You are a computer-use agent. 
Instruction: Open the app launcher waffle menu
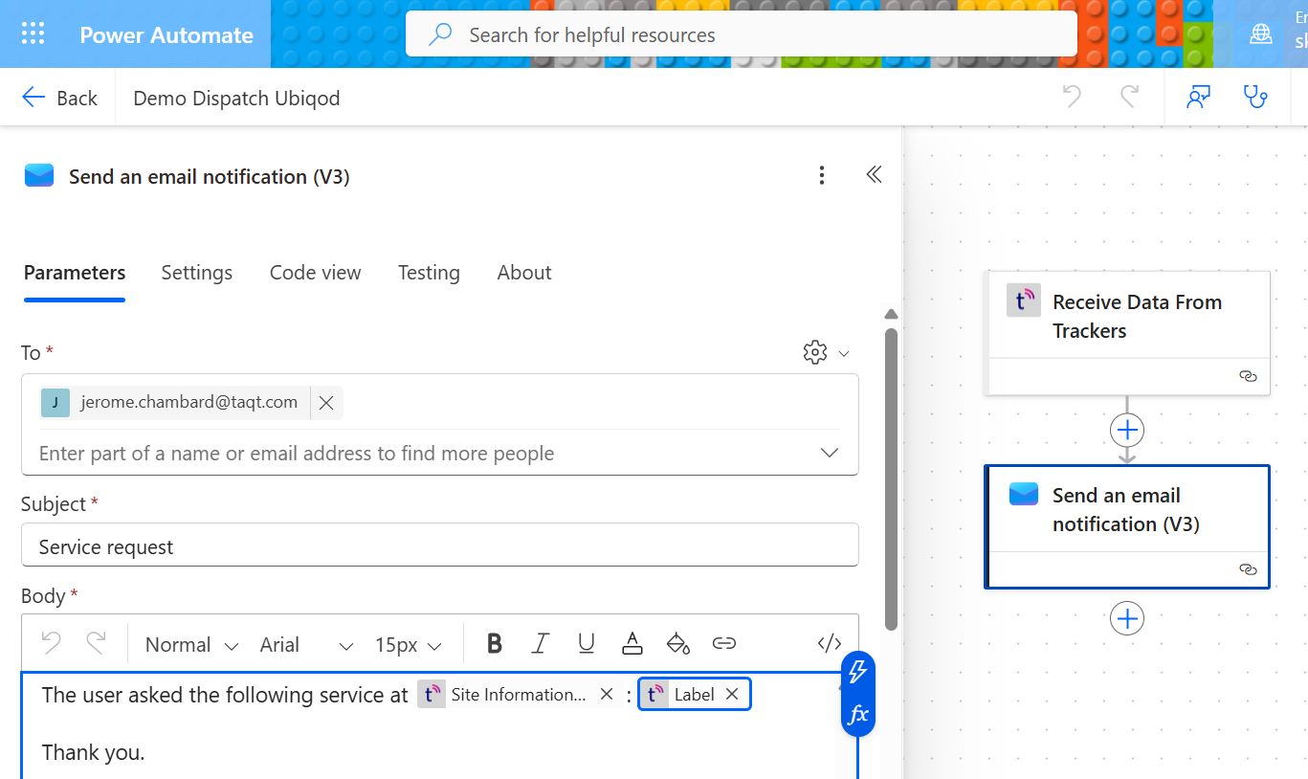33,34
